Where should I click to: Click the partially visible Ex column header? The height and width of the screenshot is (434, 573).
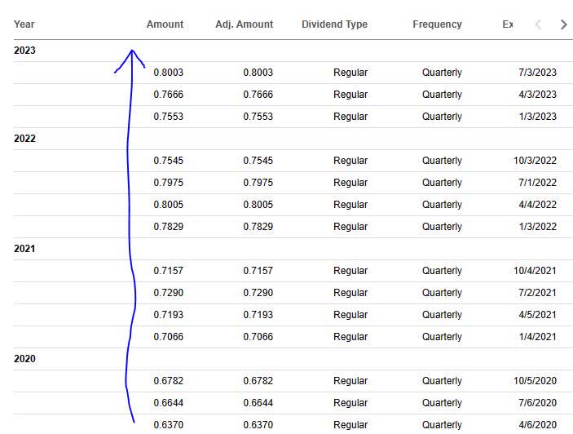[508, 24]
